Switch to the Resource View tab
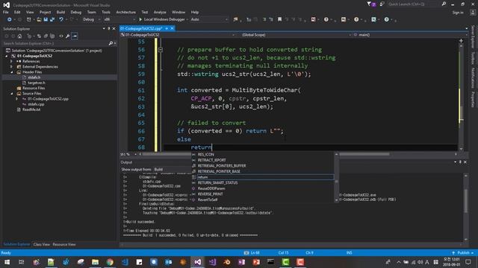The width and height of the screenshot is (478, 268). 64,244
